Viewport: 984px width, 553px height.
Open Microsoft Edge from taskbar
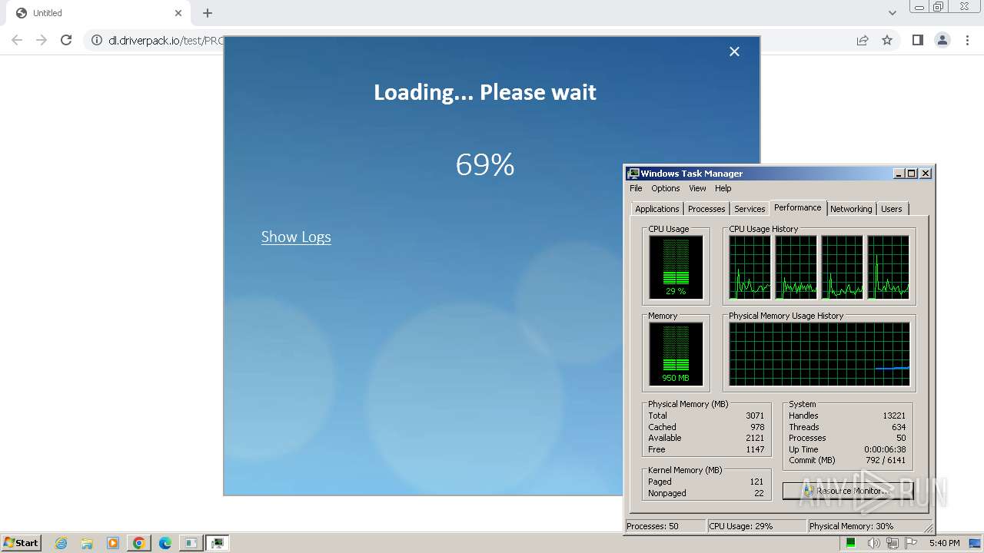click(165, 543)
